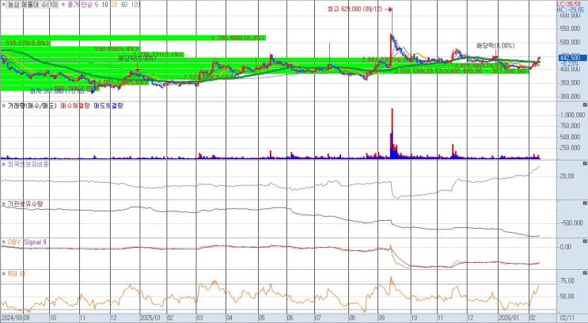Click the 20-day moving average legend number
Image resolution: width=588 pixels, height=323 pixels.
pyautogui.click(x=115, y=5)
